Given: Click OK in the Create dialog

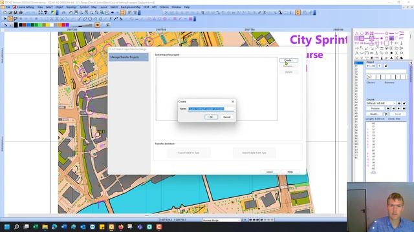Looking at the screenshot, I should point(211,117).
